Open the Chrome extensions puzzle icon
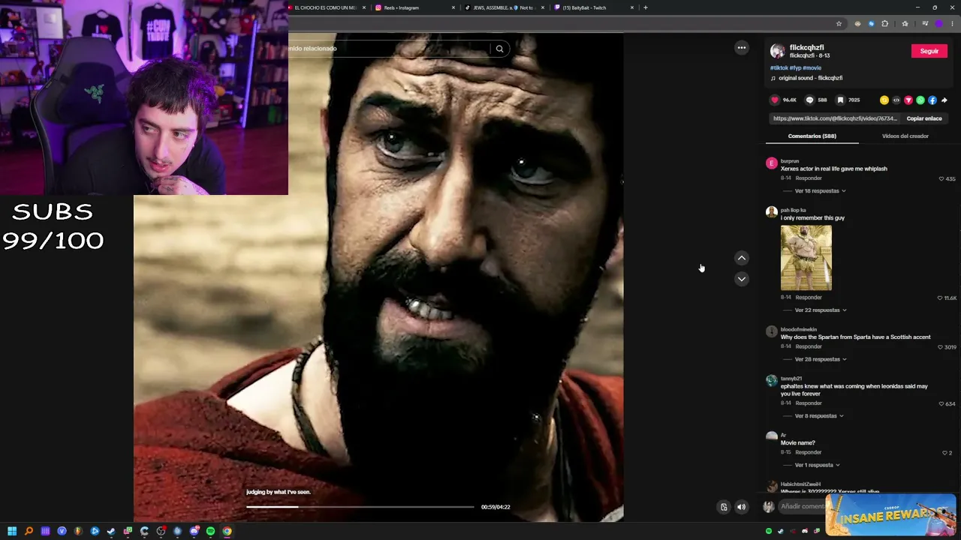 884,24
